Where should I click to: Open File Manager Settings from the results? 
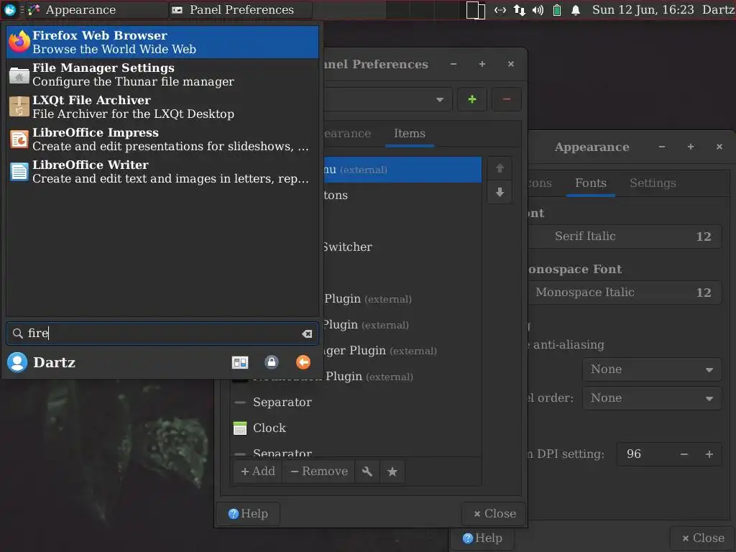[x=162, y=75]
